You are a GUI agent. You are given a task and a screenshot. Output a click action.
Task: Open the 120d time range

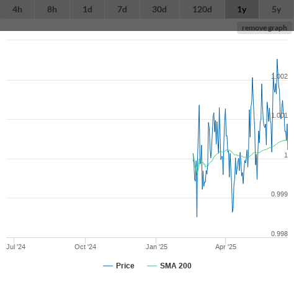tap(202, 9)
